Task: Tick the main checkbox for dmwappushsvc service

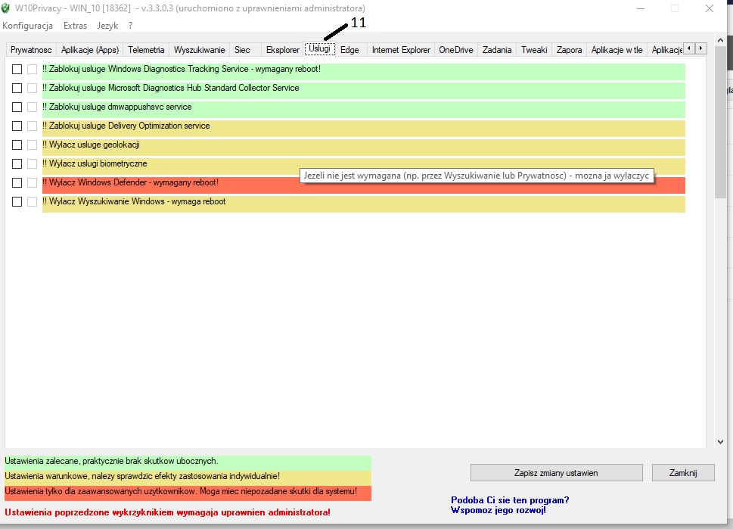Action: [17, 107]
